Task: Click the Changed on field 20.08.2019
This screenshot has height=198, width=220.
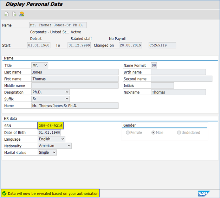Action: tap(130, 45)
